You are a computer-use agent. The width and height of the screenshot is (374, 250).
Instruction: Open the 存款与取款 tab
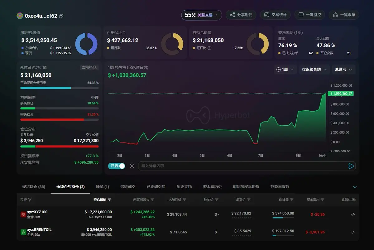[280, 187]
